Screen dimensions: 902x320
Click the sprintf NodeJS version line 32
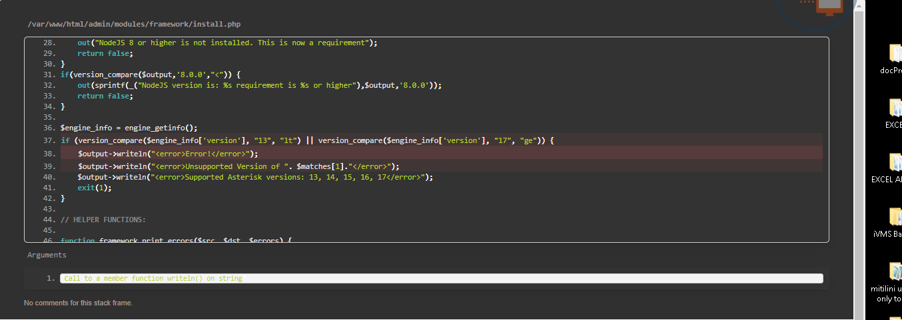259,85
